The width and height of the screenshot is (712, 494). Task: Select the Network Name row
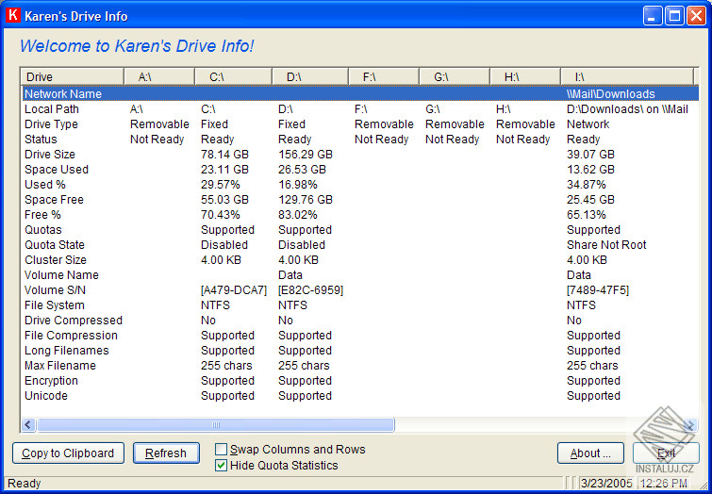tap(359, 94)
